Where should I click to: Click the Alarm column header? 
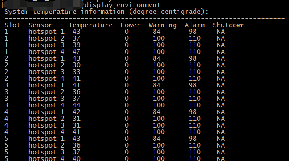click(x=195, y=25)
